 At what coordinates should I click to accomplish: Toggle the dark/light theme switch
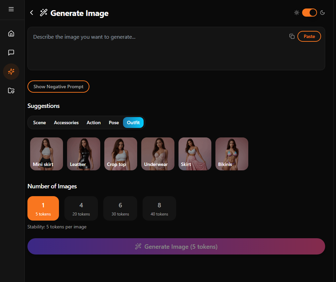coord(309,13)
